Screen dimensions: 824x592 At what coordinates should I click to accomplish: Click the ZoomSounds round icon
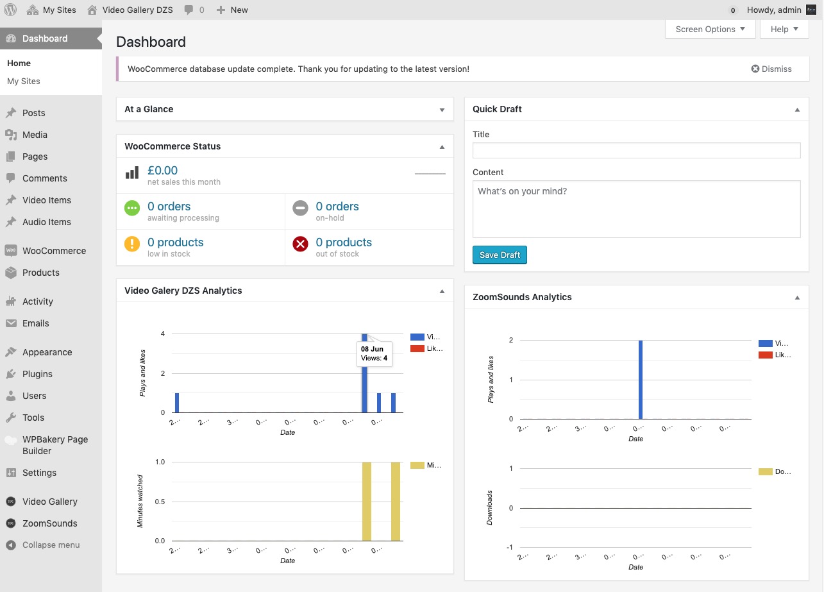click(11, 523)
